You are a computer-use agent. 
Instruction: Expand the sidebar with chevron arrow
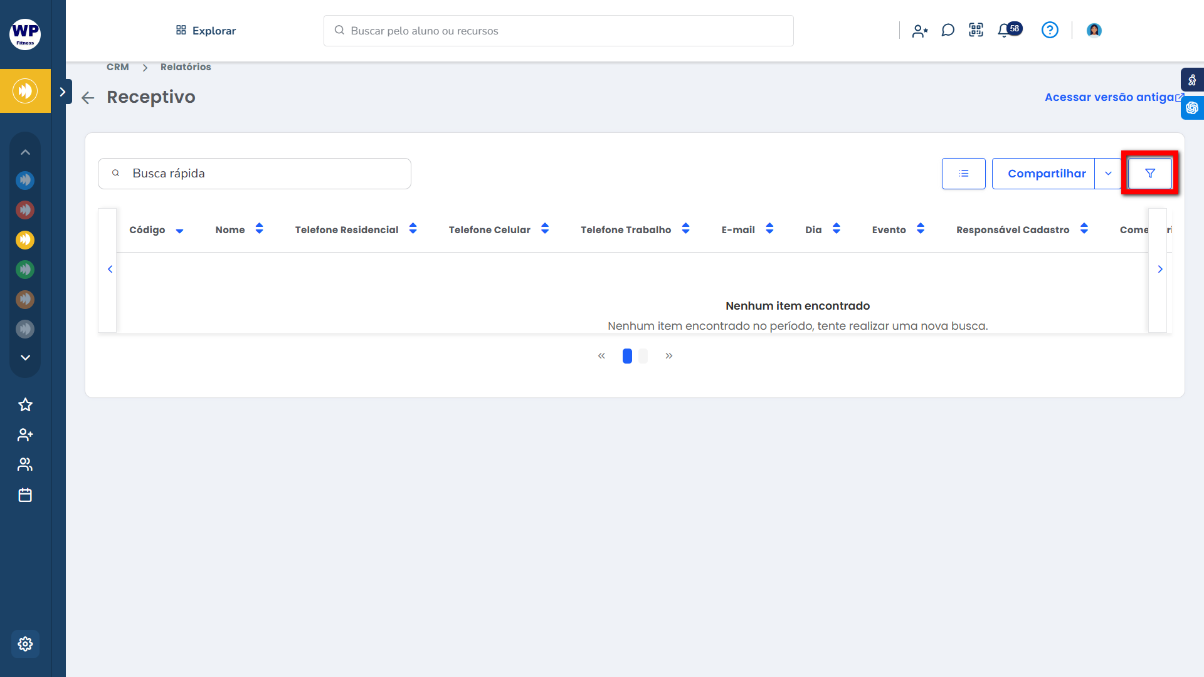click(x=62, y=92)
